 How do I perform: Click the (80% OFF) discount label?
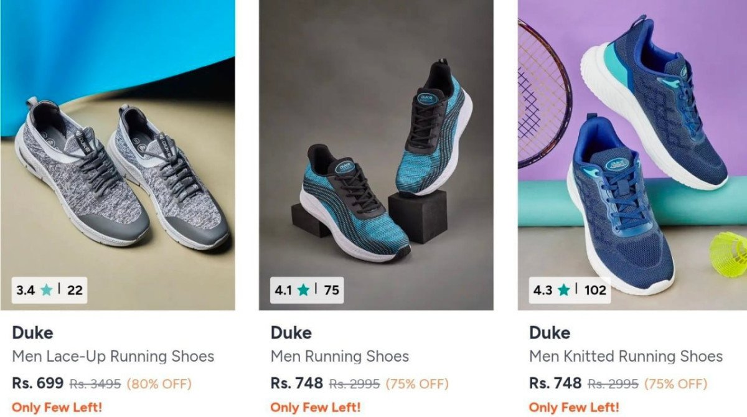coord(159,383)
